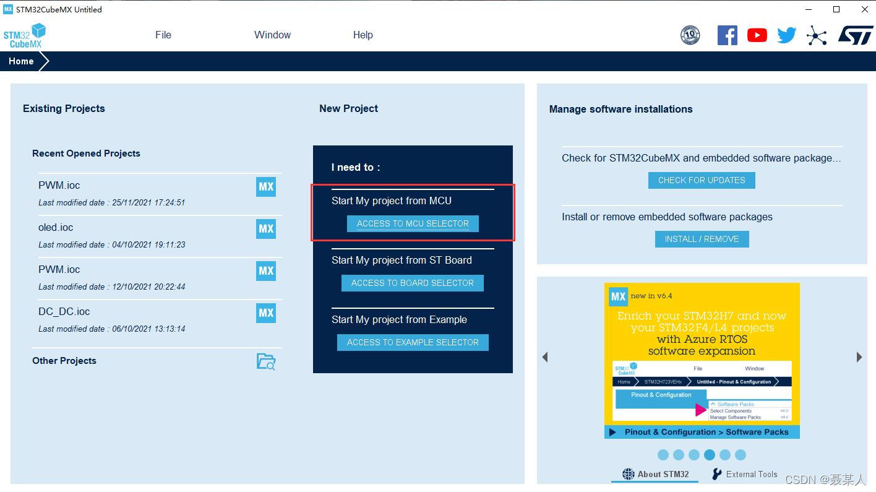This screenshot has width=876, height=492.
Task: Open the File menu
Action: click(163, 35)
